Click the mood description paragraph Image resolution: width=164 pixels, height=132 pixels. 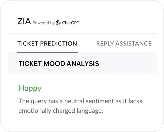coord(80,105)
